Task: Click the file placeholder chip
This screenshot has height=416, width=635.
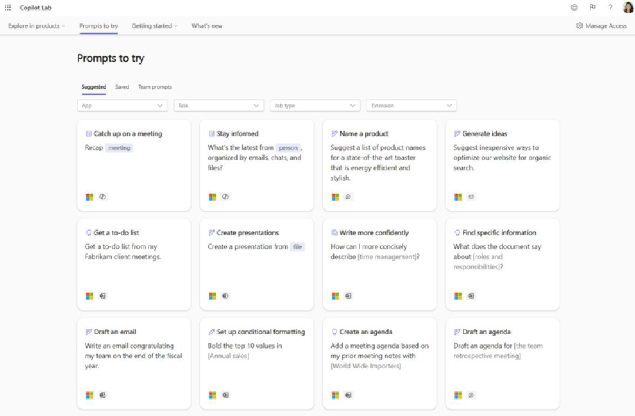Action: pyautogui.click(x=298, y=246)
